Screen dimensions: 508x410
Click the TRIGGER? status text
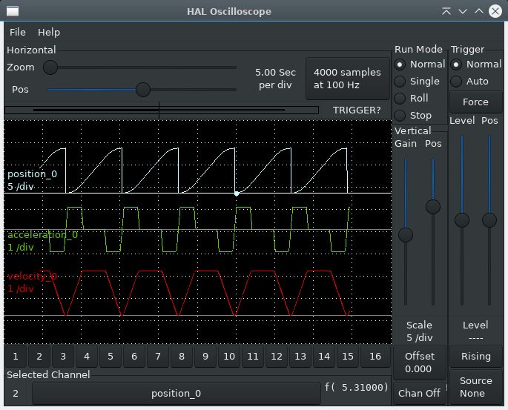click(x=357, y=110)
